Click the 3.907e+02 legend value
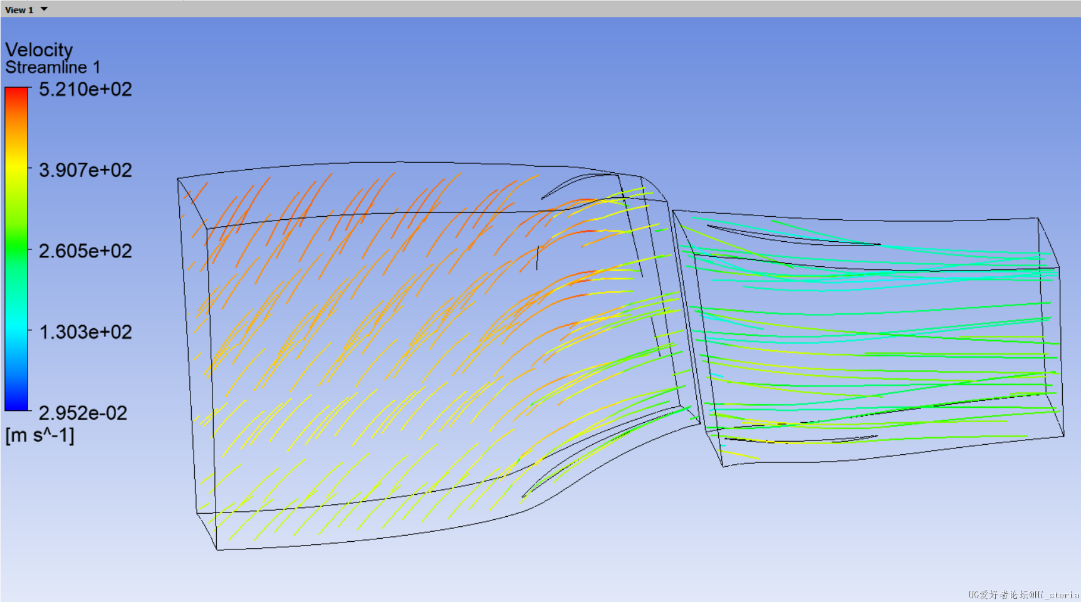The image size is (1081, 602). [86, 170]
